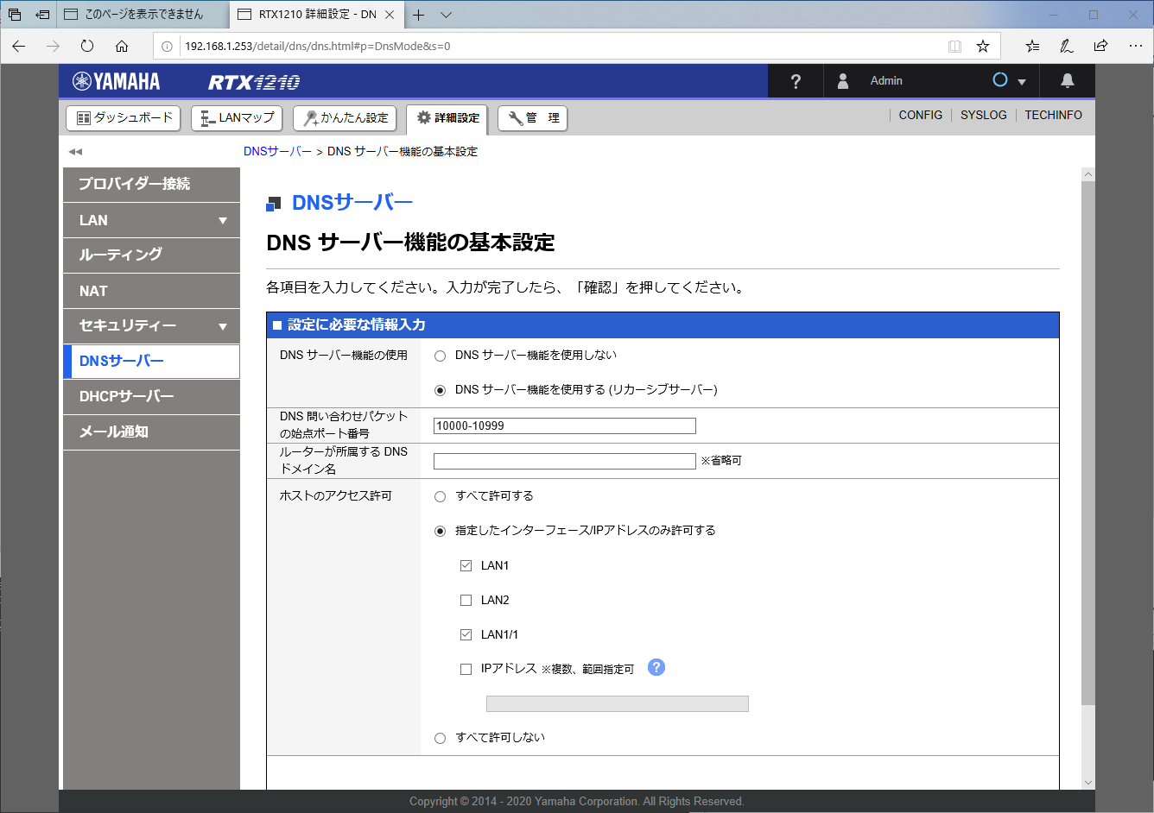The image size is (1154, 813).
Task: Switch to the ダッシュボード tab
Action: pyautogui.click(x=124, y=118)
